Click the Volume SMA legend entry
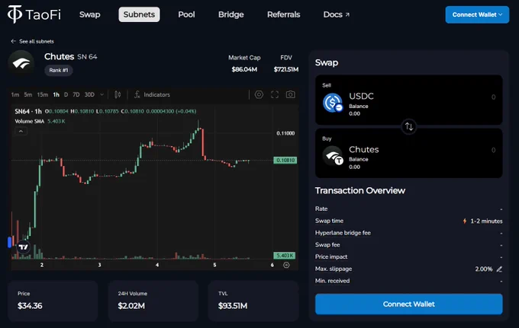519x328 pixels. click(x=40, y=121)
